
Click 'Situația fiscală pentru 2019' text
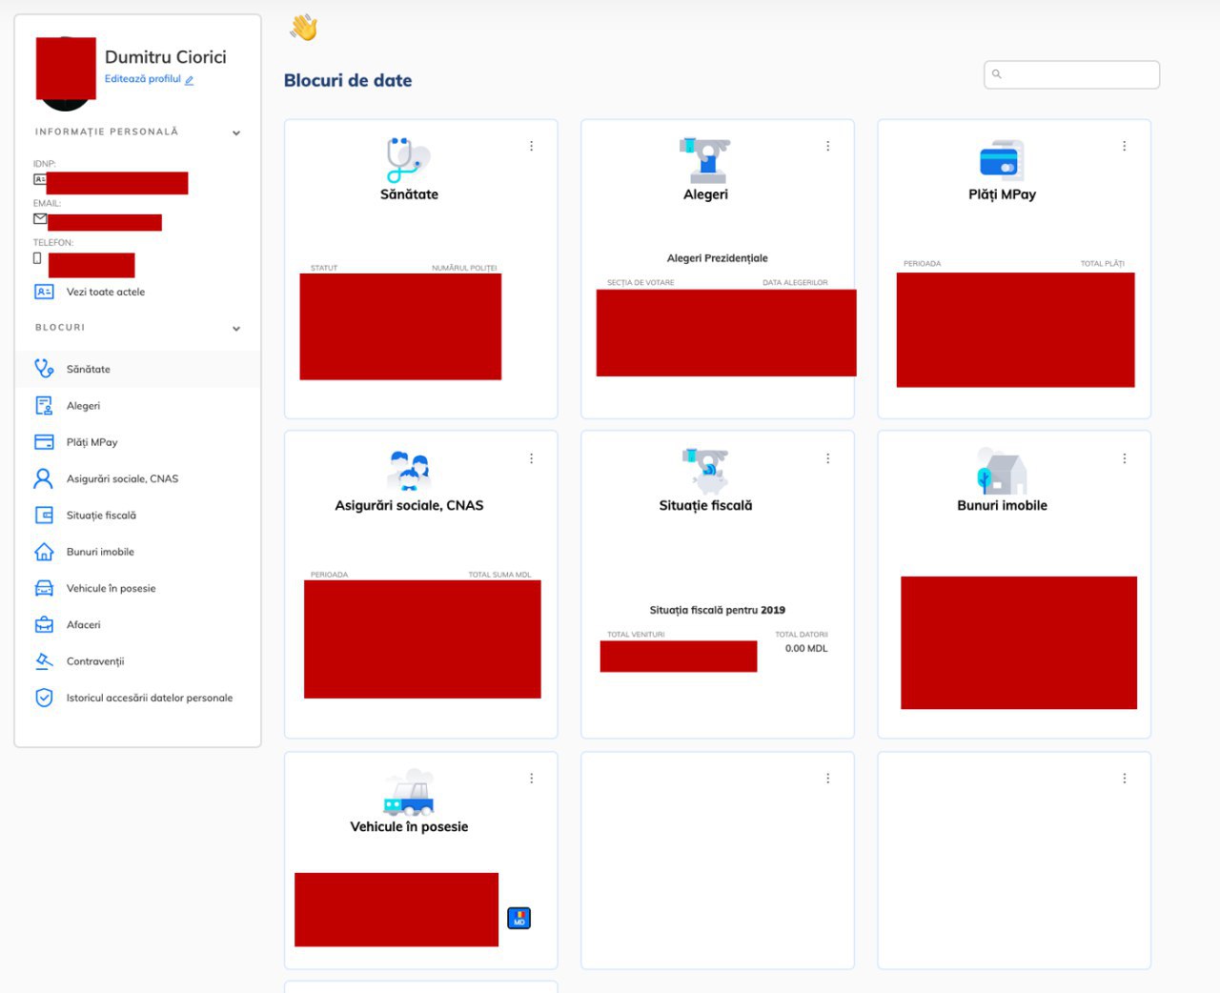pos(717,610)
